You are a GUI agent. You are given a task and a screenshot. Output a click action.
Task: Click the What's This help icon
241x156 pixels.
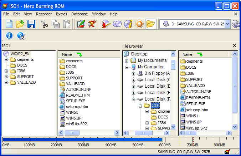click(x=21, y=36)
